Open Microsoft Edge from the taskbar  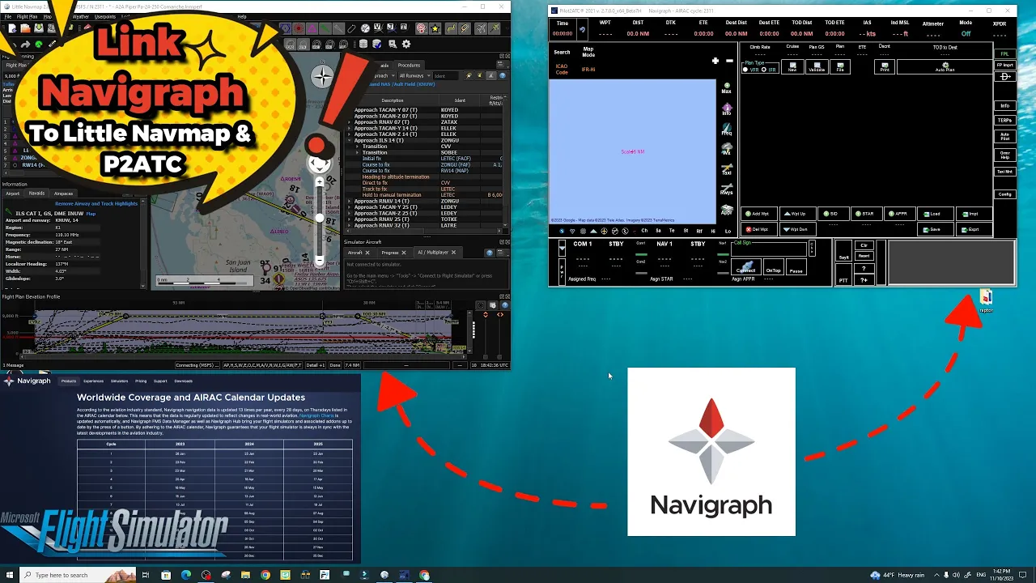click(186, 575)
